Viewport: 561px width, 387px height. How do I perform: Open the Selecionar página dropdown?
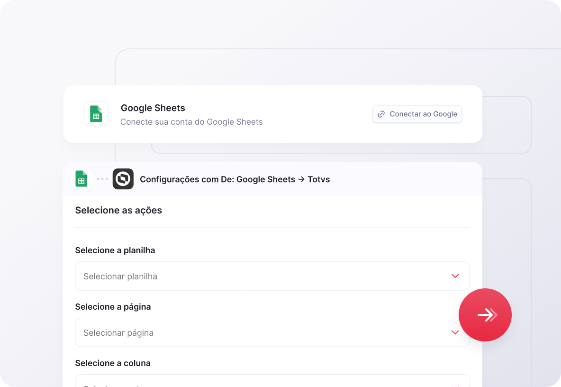(272, 332)
